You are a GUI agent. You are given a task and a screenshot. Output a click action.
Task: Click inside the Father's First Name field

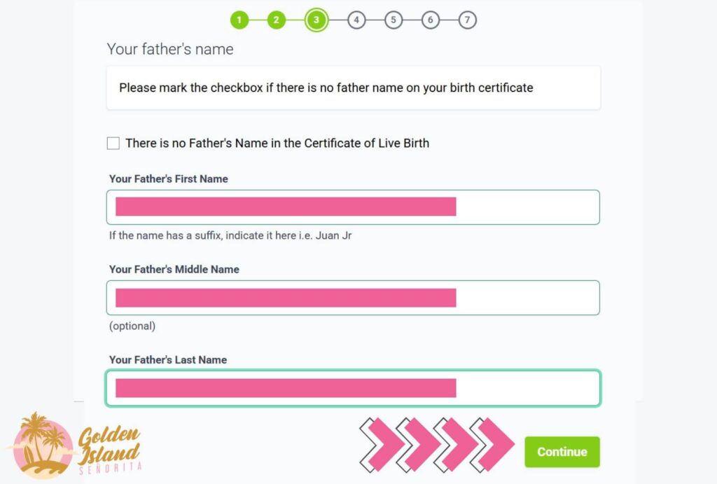tap(353, 207)
